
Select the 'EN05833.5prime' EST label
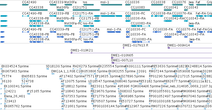pos(34,76)
